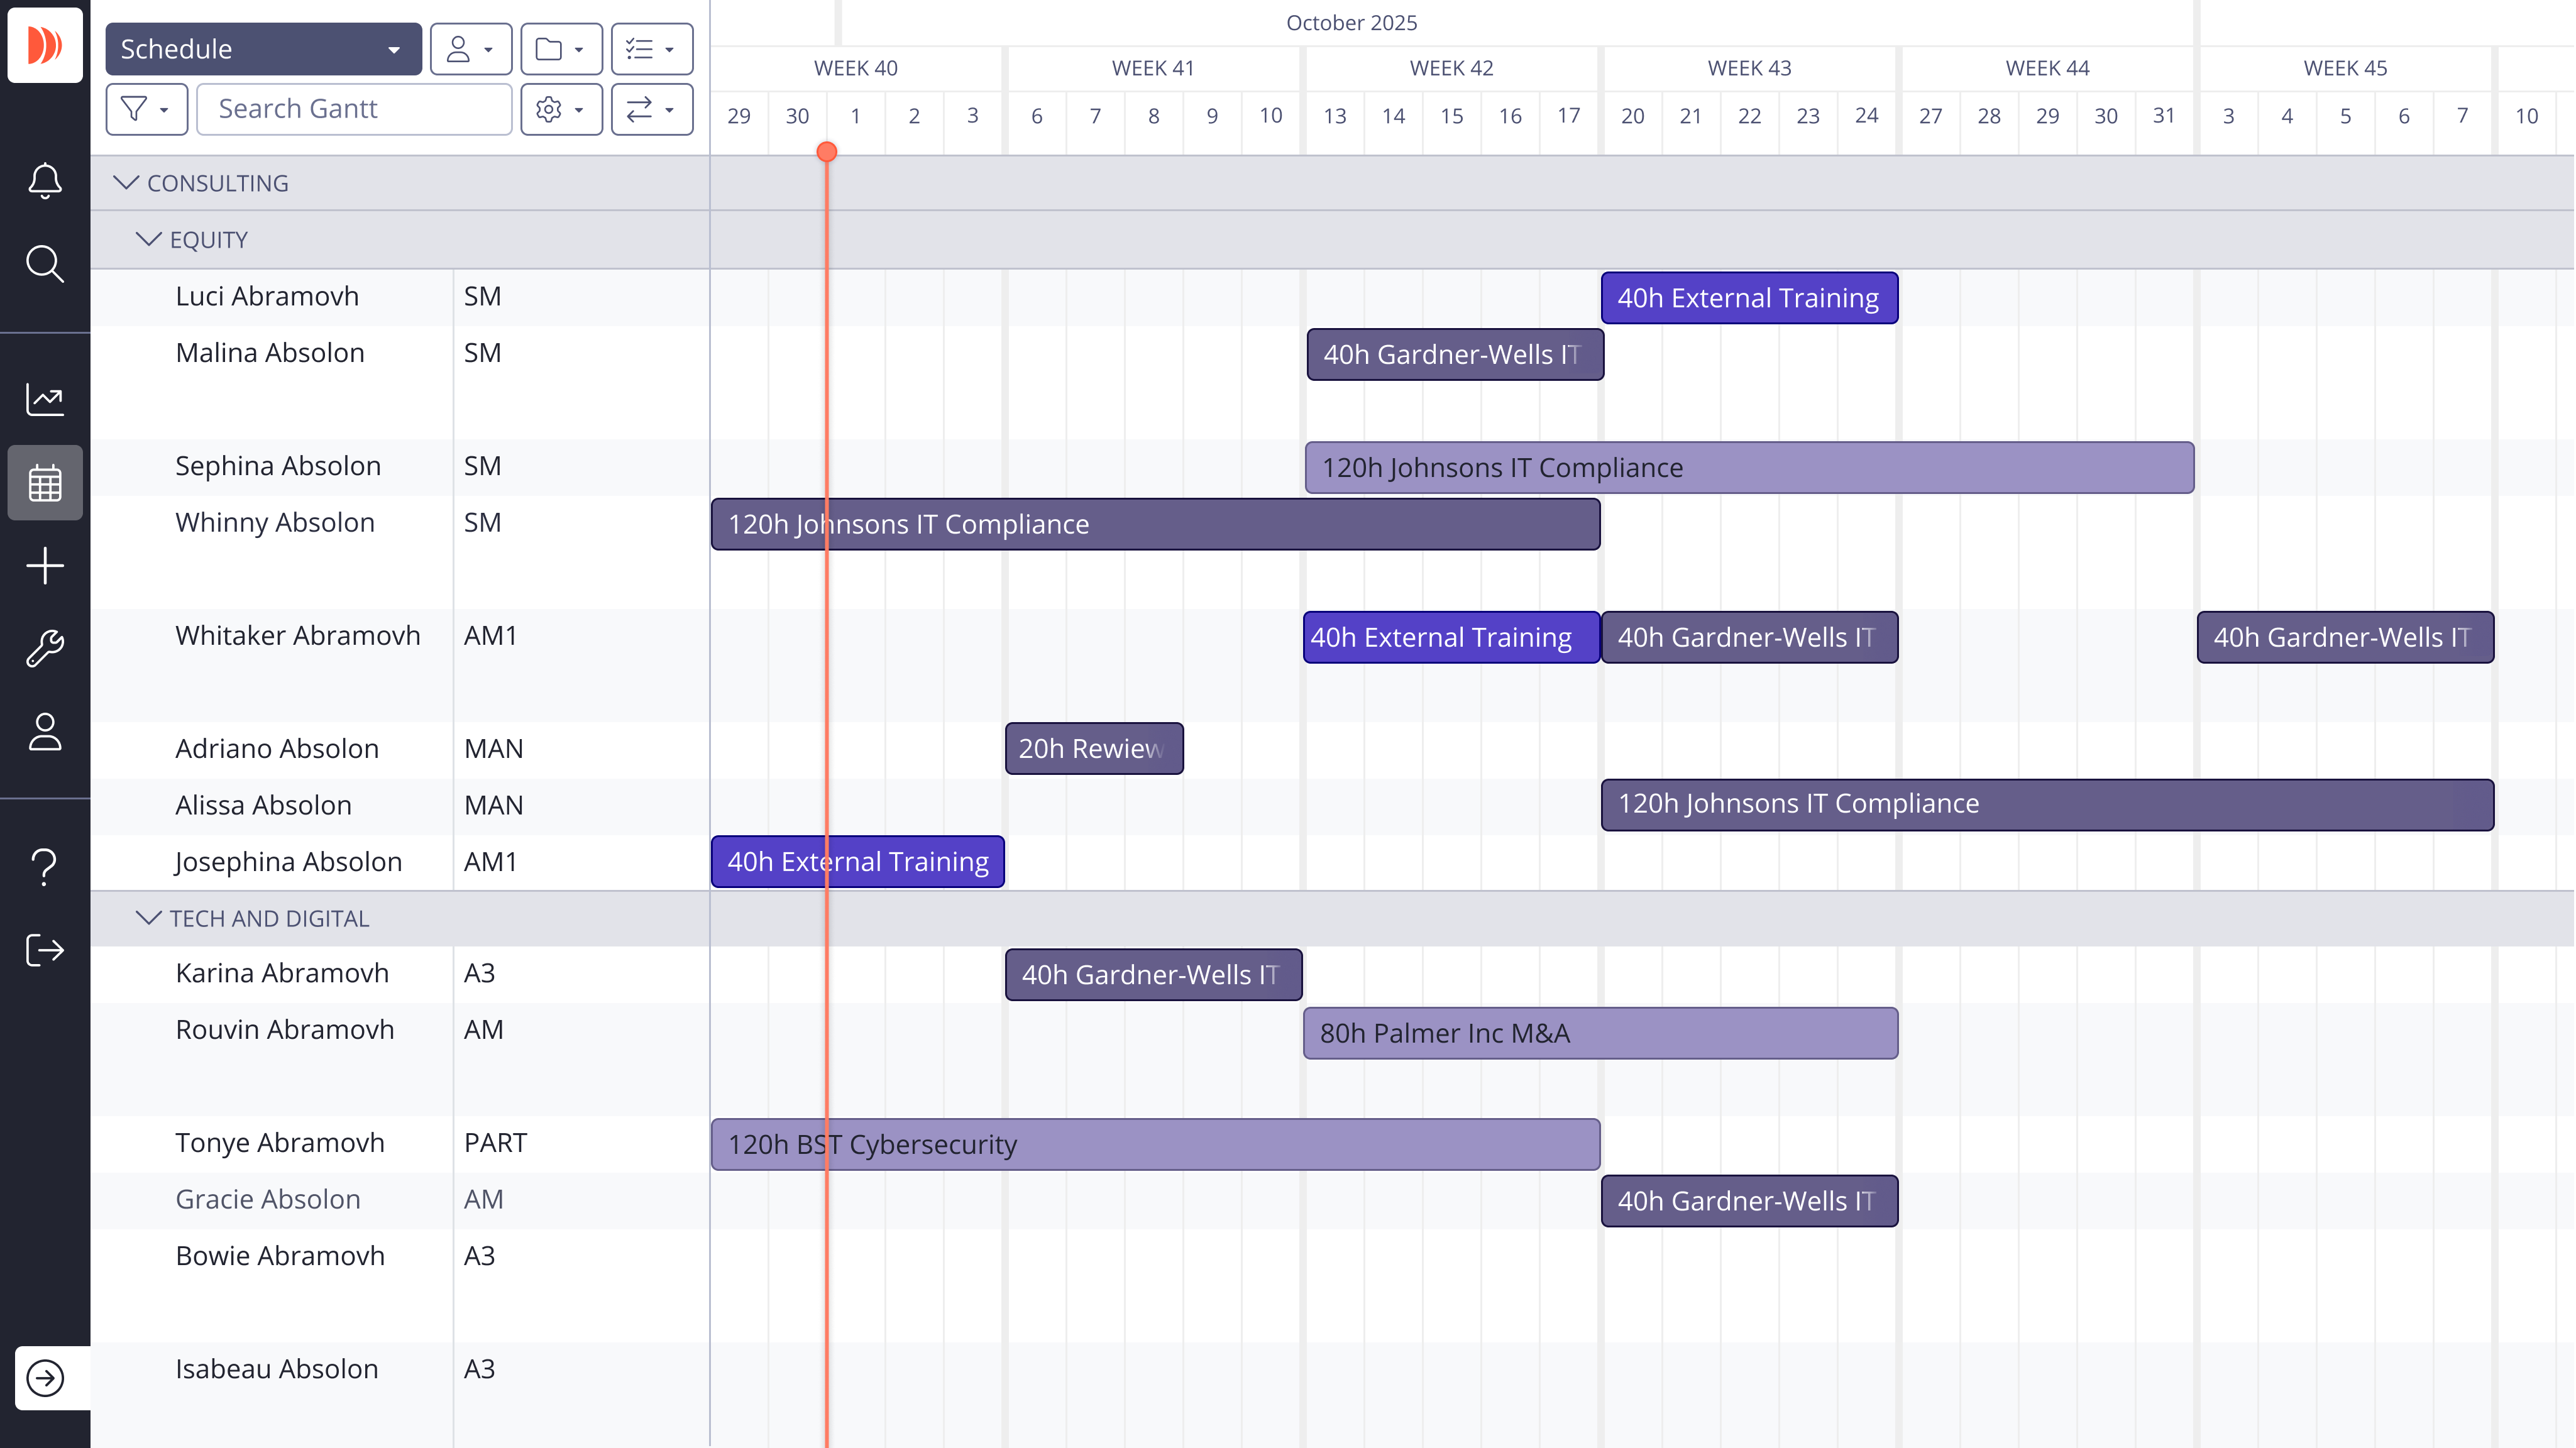The height and width of the screenshot is (1448, 2576).
Task: Open the notifications bell icon
Action: pos(44,181)
